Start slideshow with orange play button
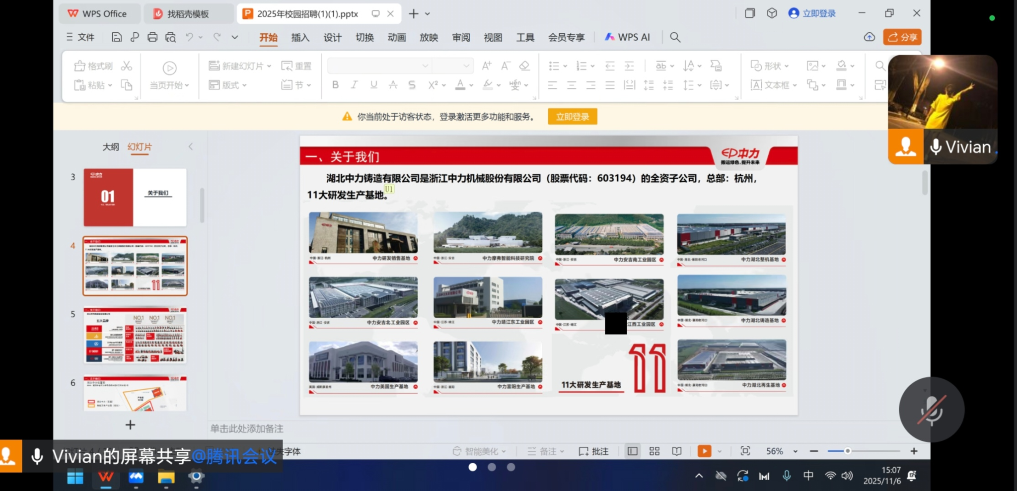Image resolution: width=1017 pixels, height=491 pixels. tap(704, 451)
